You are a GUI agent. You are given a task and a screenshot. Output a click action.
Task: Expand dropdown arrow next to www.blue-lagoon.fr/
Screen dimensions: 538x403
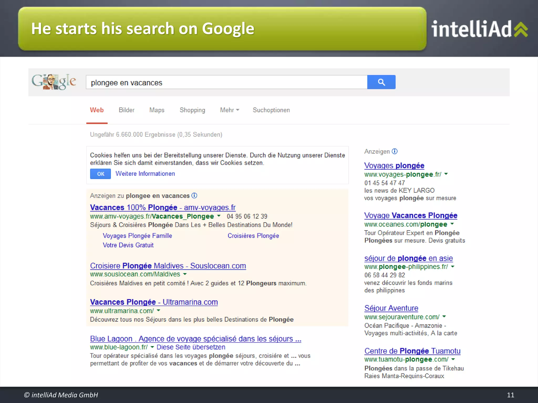pyautogui.click(x=152, y=347)
